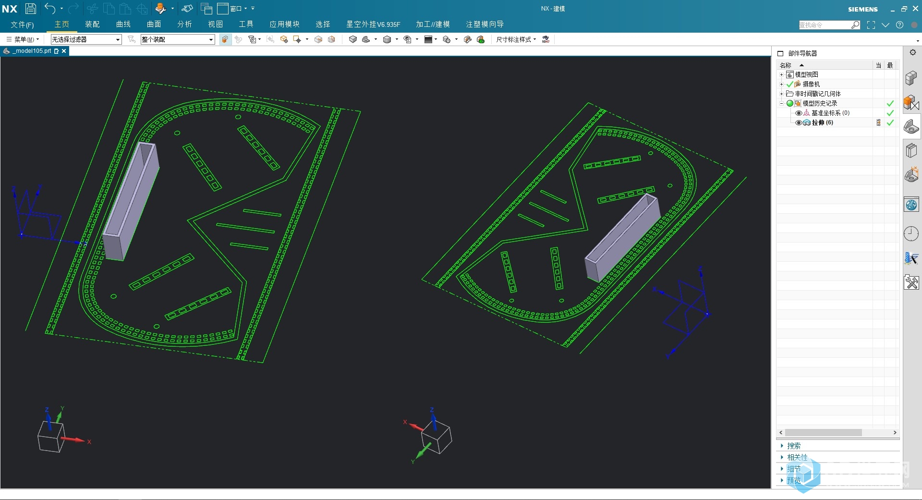This screenshot has width=922, height=500.
Task: Switch to the 应用模块 ribbon tab
Action: (285, 24)
